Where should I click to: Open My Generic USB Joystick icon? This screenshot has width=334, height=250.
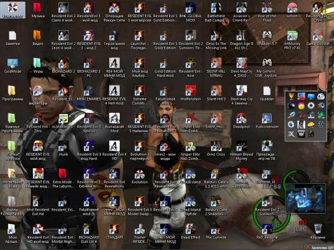(267, 68)
